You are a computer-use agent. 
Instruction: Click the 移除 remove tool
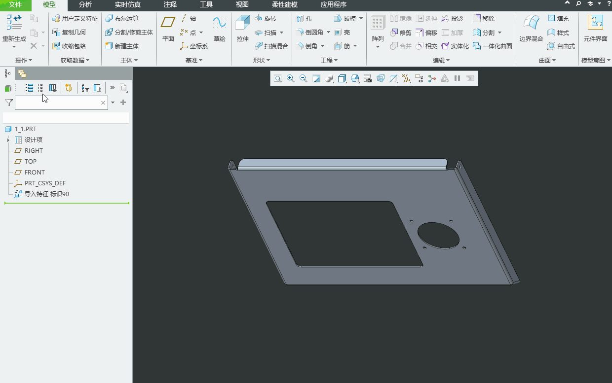[484, 19]
